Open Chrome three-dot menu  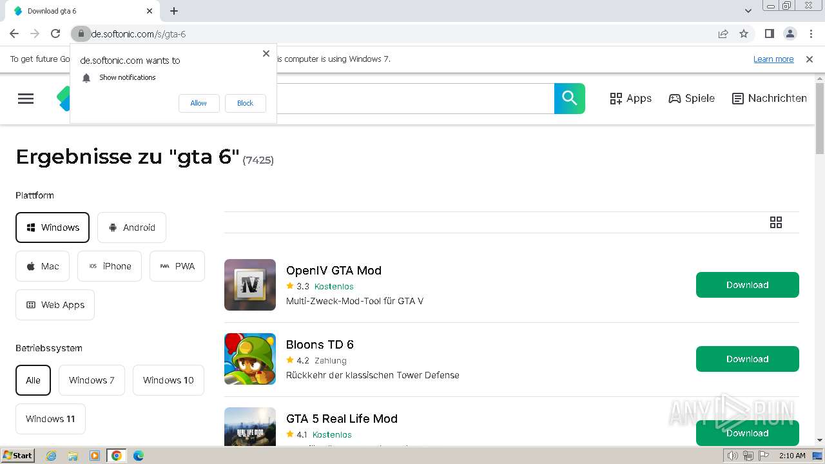pos(810,34)
